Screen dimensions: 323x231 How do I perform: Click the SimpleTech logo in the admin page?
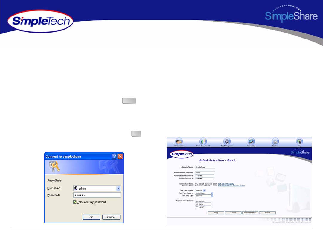pos(182,154)
